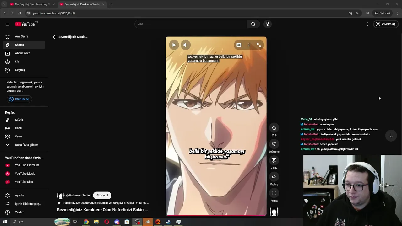This screenshot has width=402, height=226.
Task: Open the Short's three-dot options menu
Action: click(249, 45)
